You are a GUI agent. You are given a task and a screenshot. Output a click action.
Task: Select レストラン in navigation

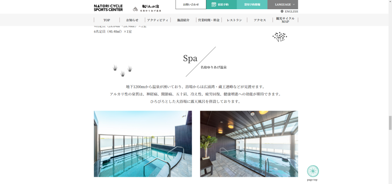[x=234, y=20]
